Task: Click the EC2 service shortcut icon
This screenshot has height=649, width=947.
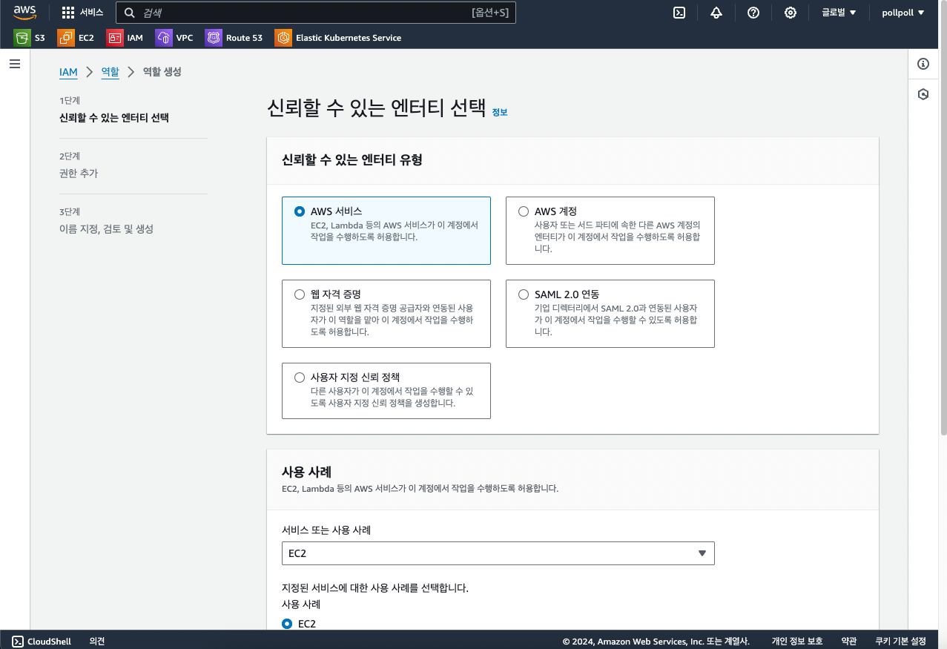Action: [66, 38]
